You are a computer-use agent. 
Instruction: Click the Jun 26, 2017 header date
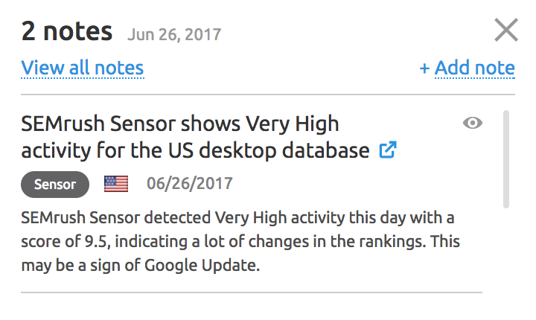pos(174,35)
